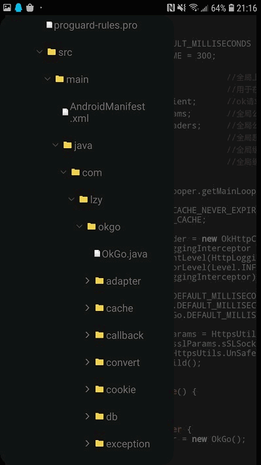This screenshot has height=465, width=261.
Task: Expand the cache folder arrow
Action: 87,308
